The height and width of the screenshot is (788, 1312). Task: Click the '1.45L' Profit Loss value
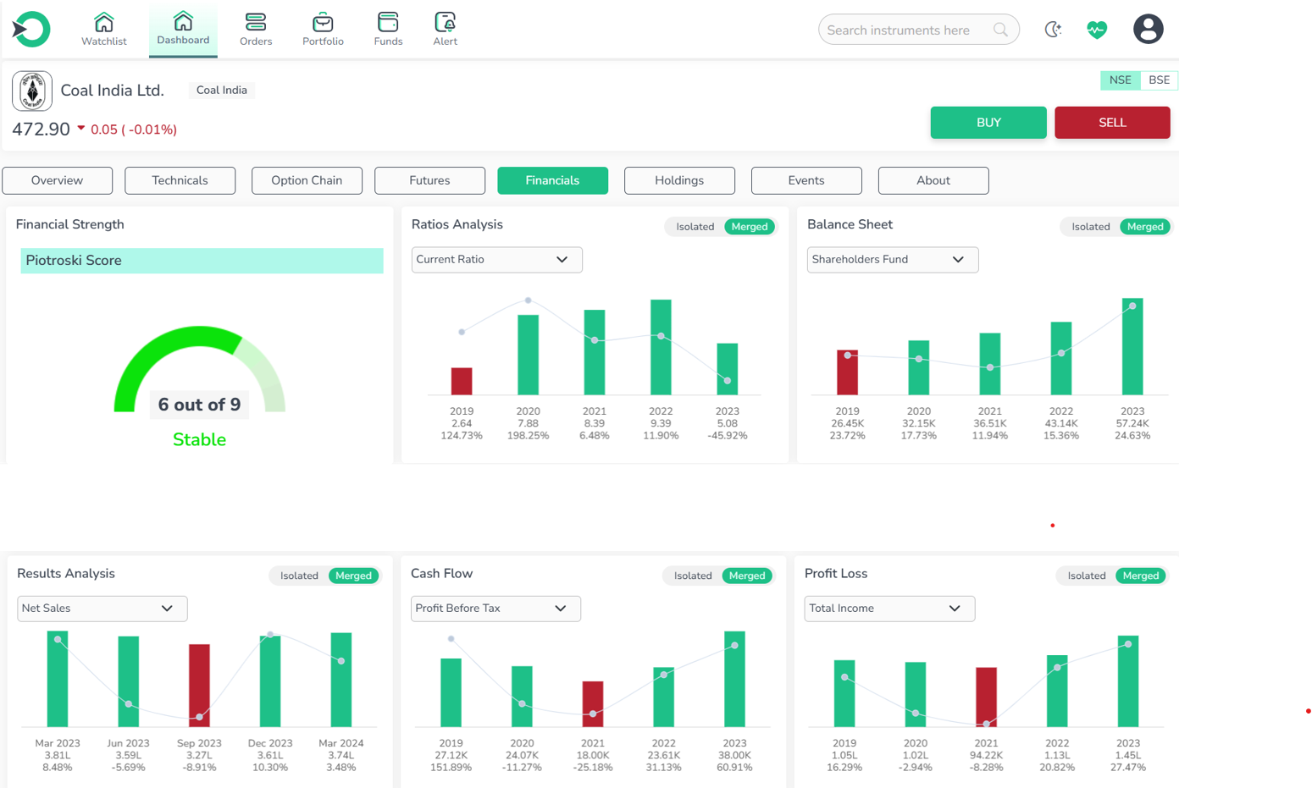(x=1127, y=755)
